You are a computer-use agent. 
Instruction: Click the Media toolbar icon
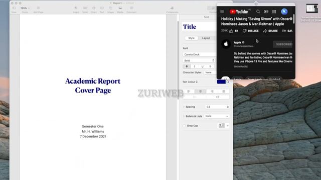(120, 9)
